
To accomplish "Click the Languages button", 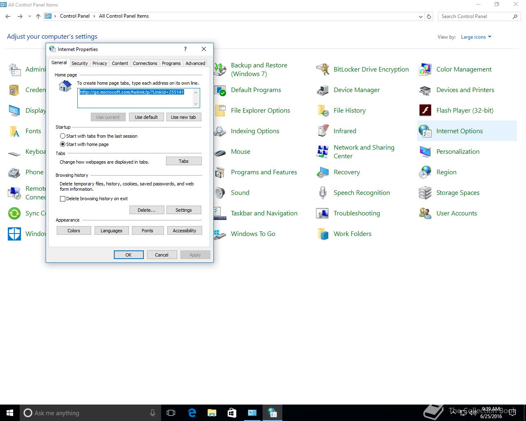I will pos(111,231).
